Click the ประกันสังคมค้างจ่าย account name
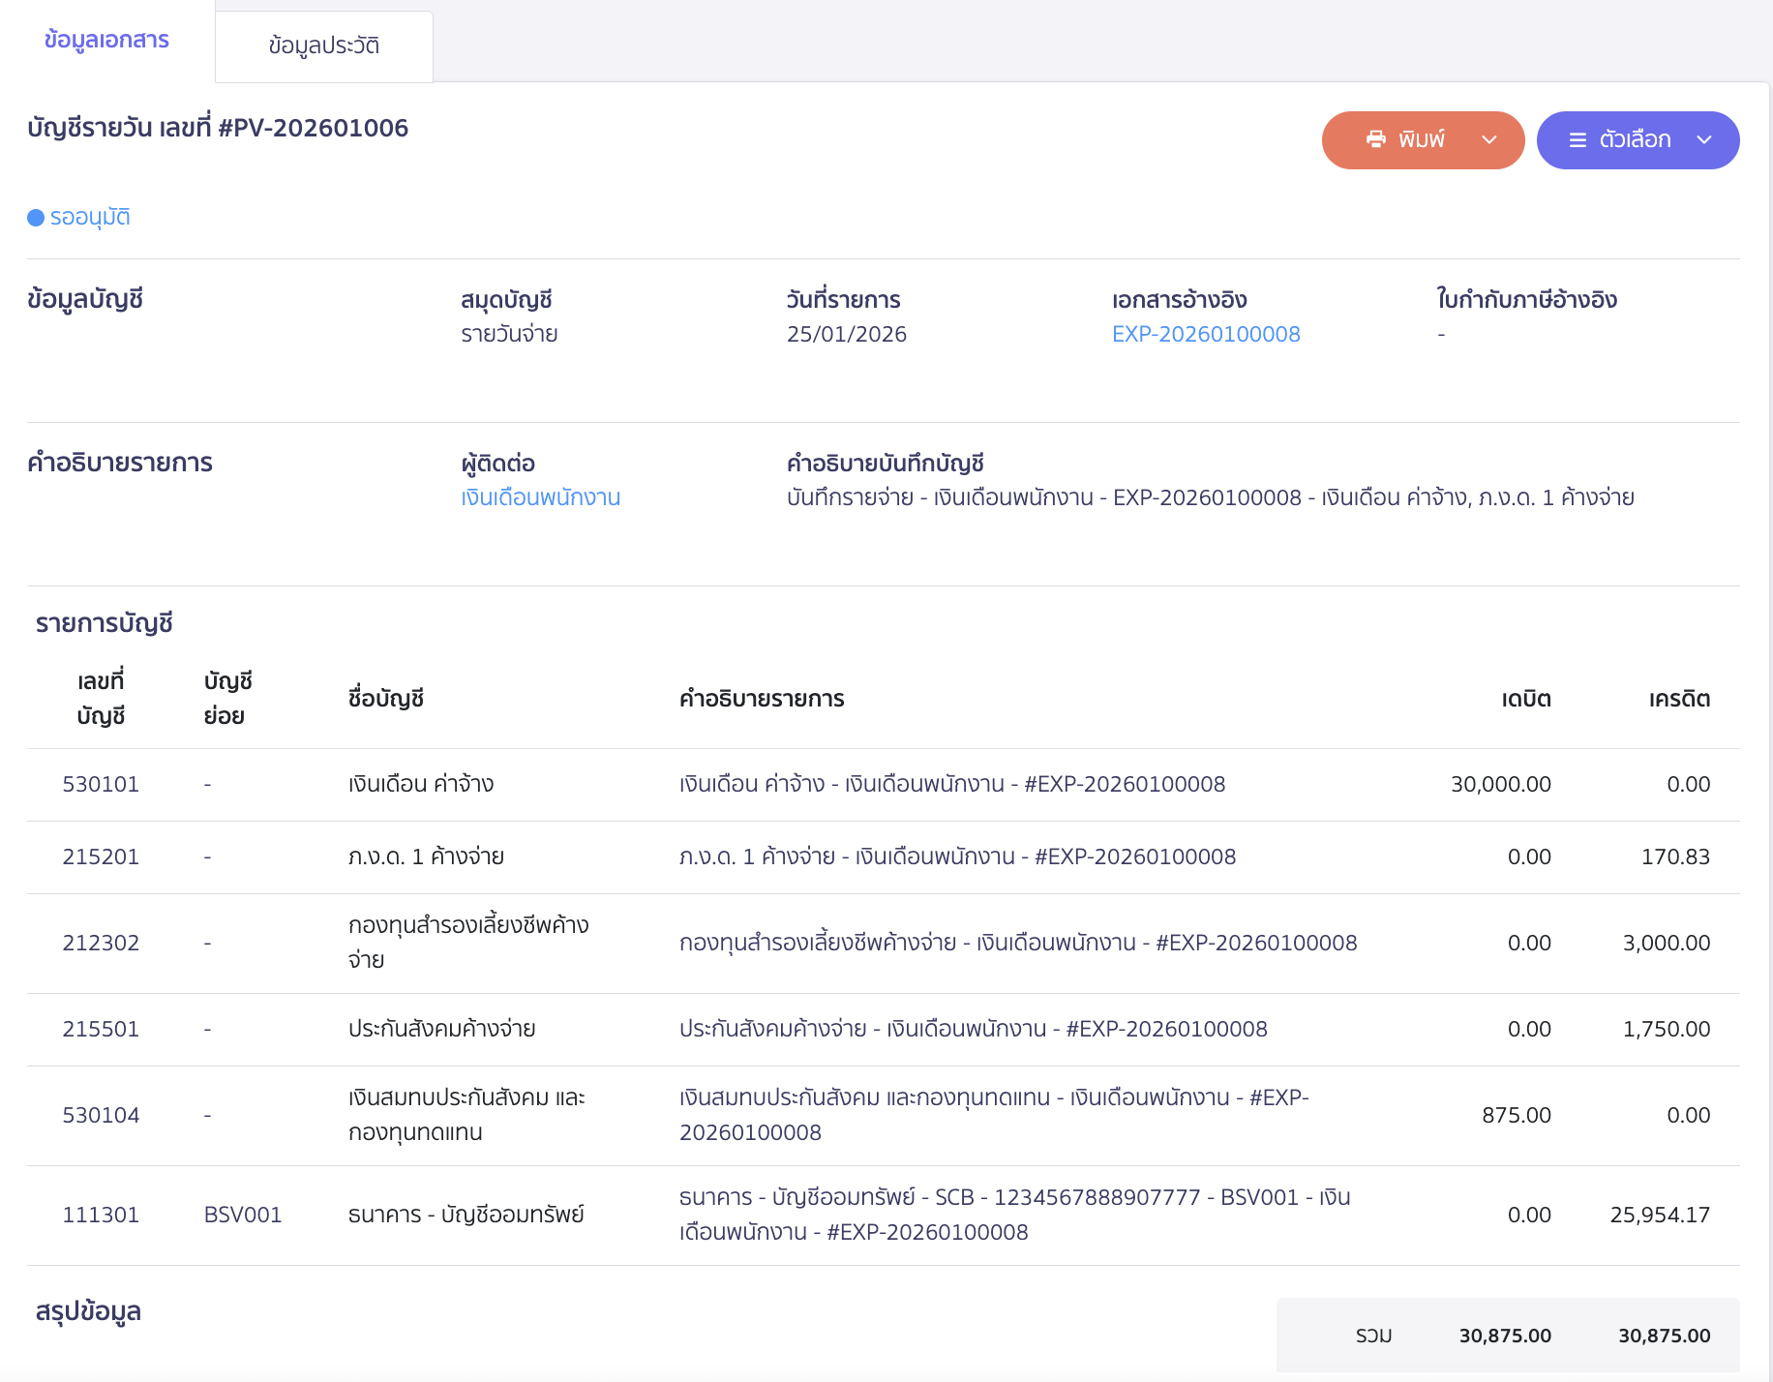The width and height of the screenshot is (1773, 1382). pos(441,1029)
